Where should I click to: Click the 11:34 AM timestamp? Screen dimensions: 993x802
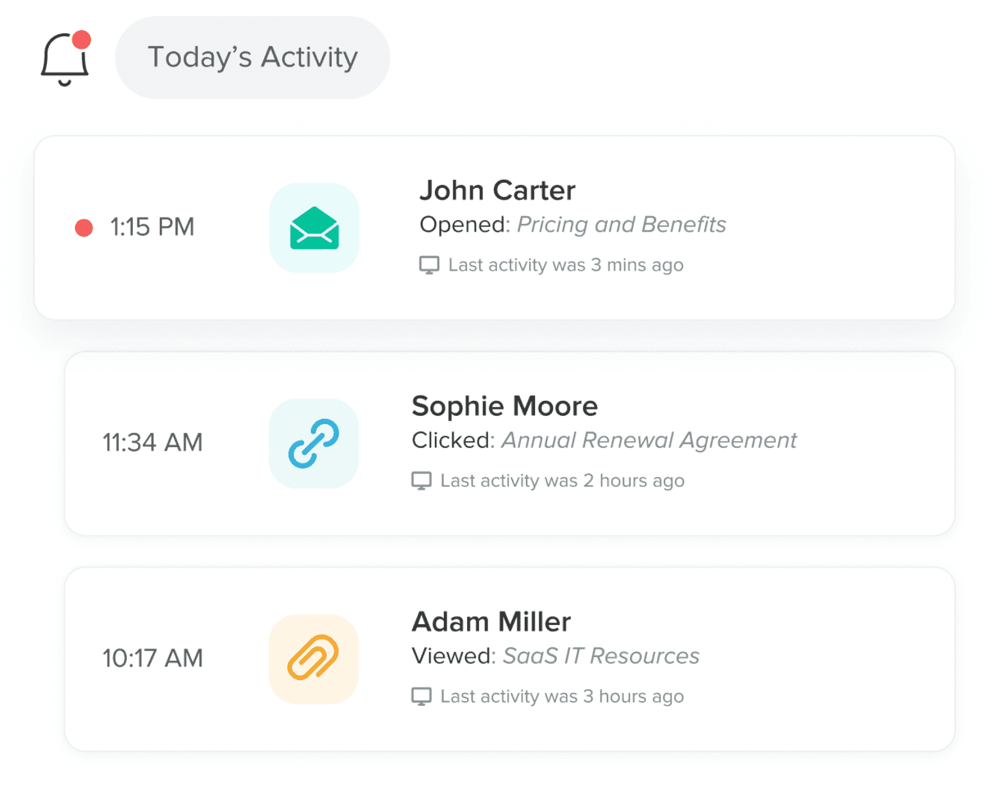pyautogui.click(x=153, y=443)
